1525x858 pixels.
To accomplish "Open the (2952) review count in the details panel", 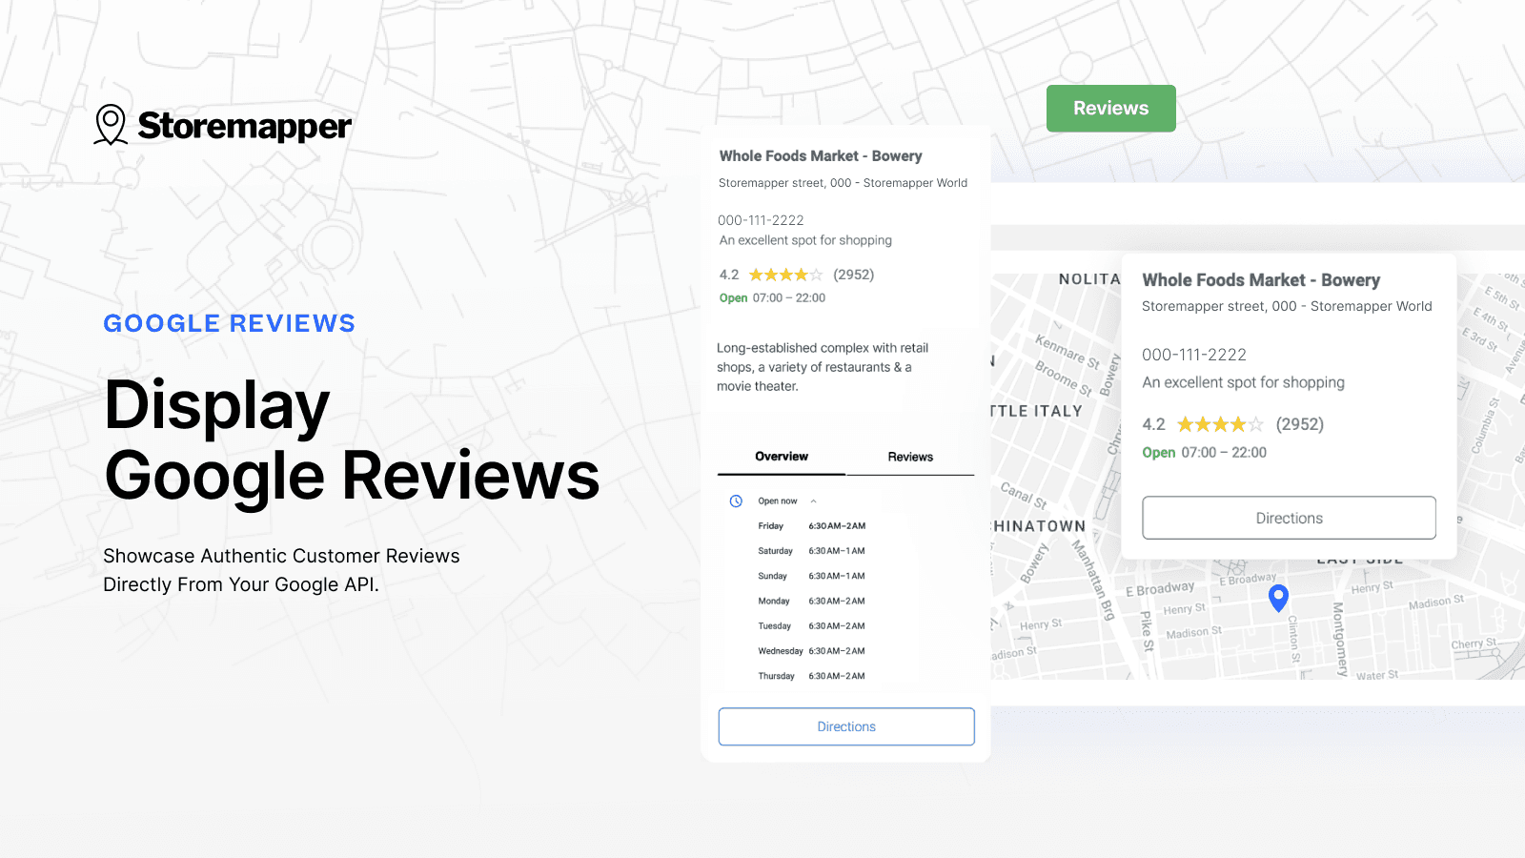I will (853, 275).
